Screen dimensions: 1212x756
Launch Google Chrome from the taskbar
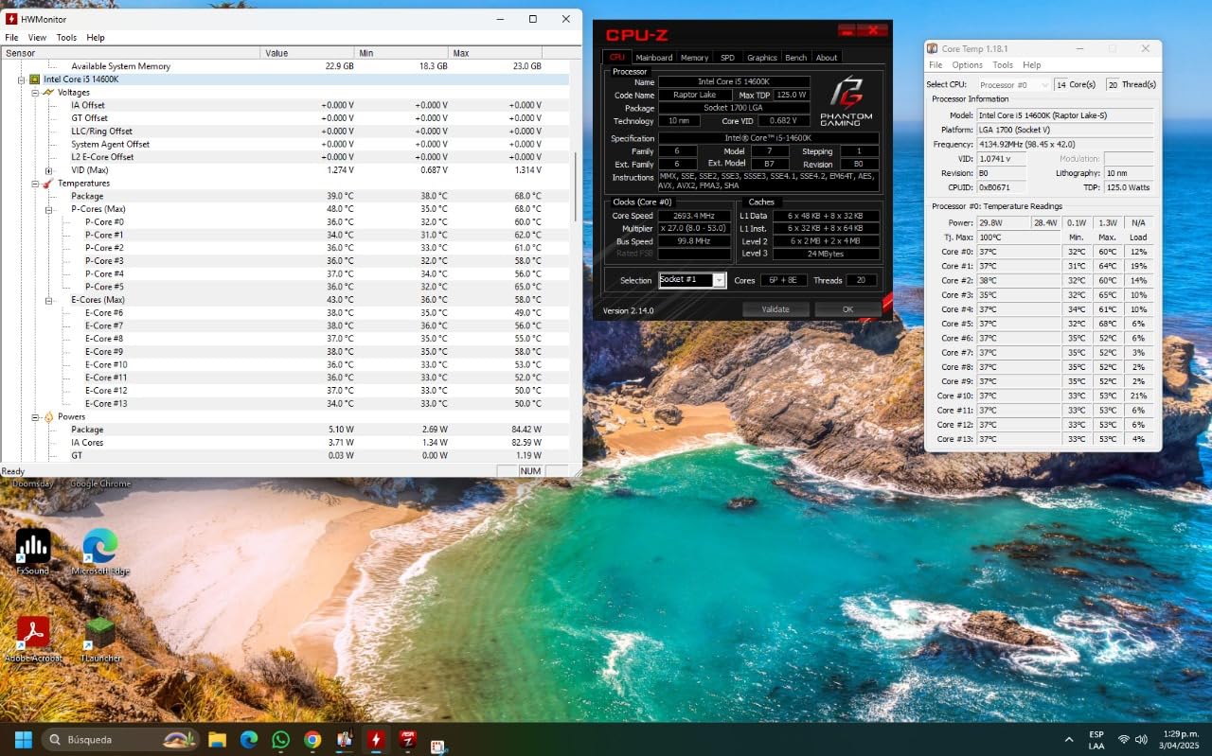(x=312, y=739)
